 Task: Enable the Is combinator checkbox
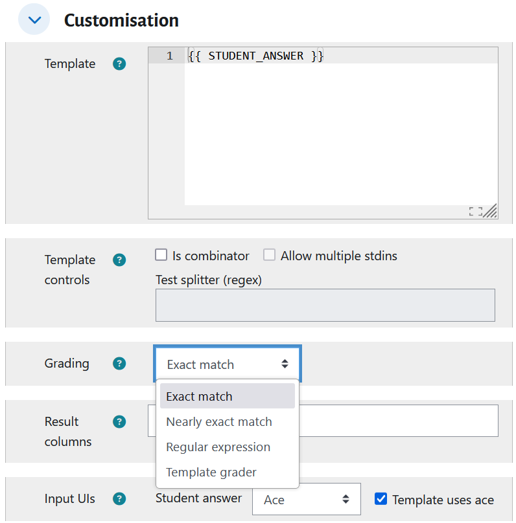pyautogui.click(x=161, y=255)
